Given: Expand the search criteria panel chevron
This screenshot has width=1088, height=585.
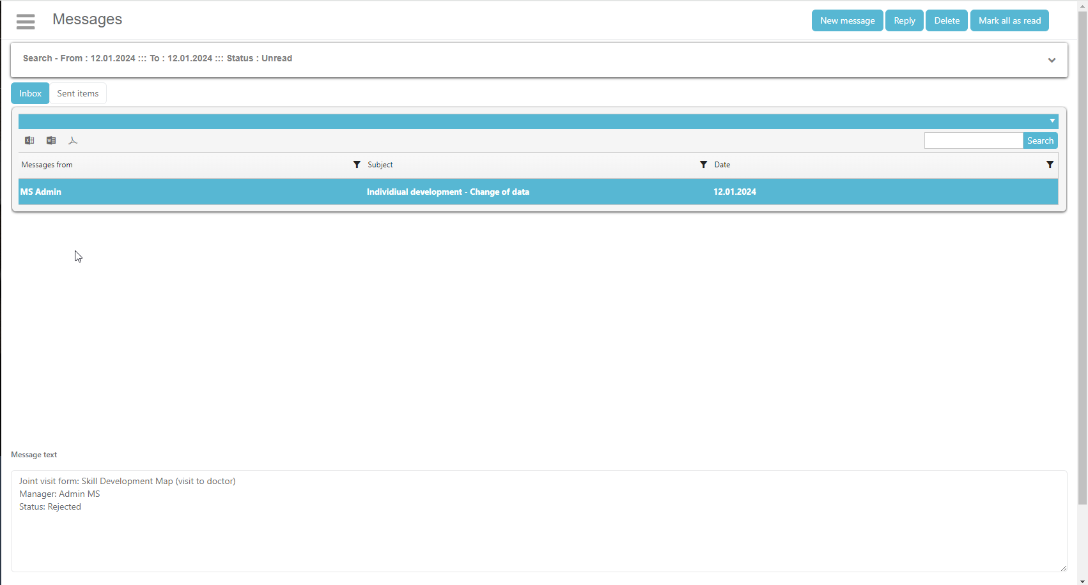Looking at the screenshot, I should coord(1052,60).
